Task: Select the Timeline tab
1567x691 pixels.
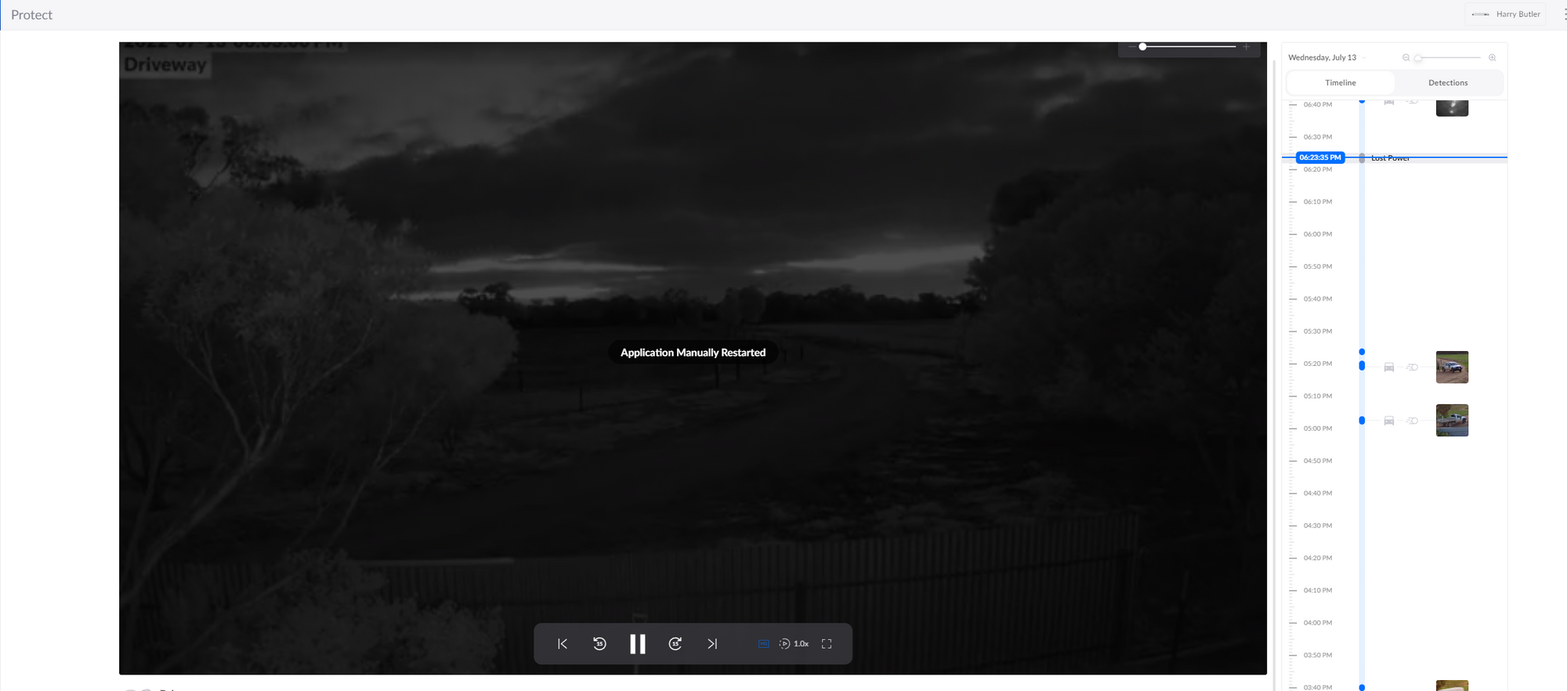Action: point(1340,83)
